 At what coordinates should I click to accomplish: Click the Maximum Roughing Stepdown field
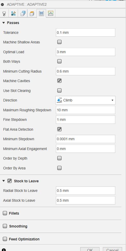point(85,110)
